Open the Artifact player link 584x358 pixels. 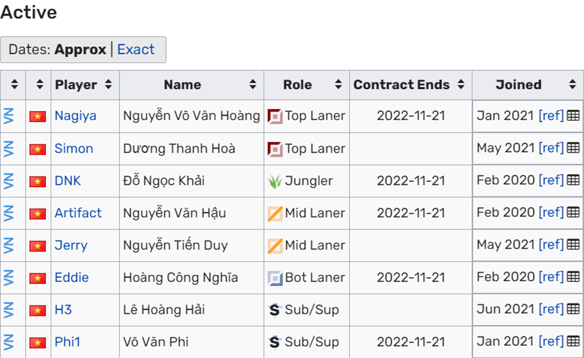78,213
